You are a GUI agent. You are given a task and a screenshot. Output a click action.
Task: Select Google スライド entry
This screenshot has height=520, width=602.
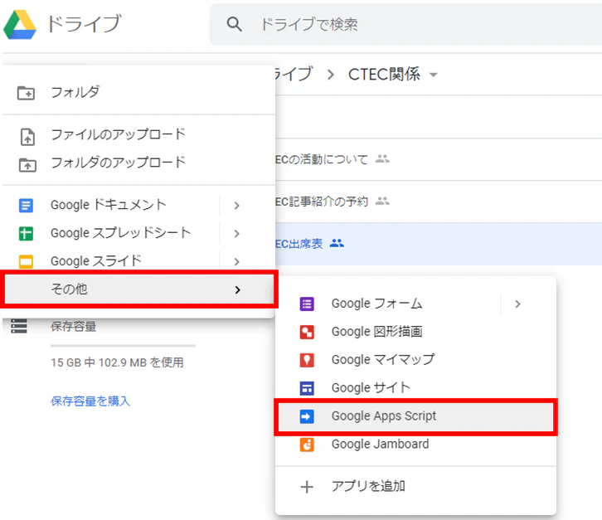139,261
